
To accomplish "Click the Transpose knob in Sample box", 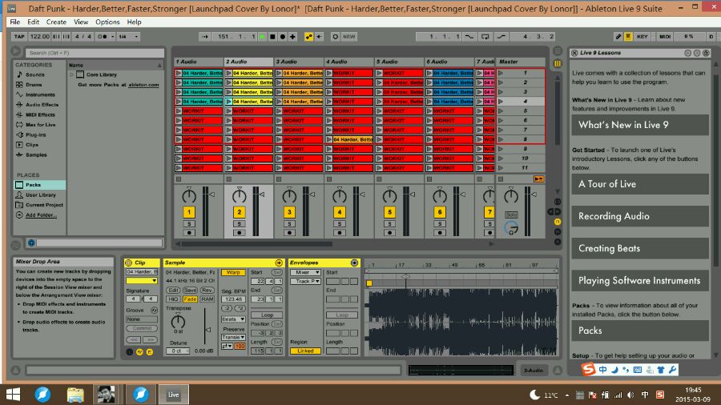I will click(177, 322).
